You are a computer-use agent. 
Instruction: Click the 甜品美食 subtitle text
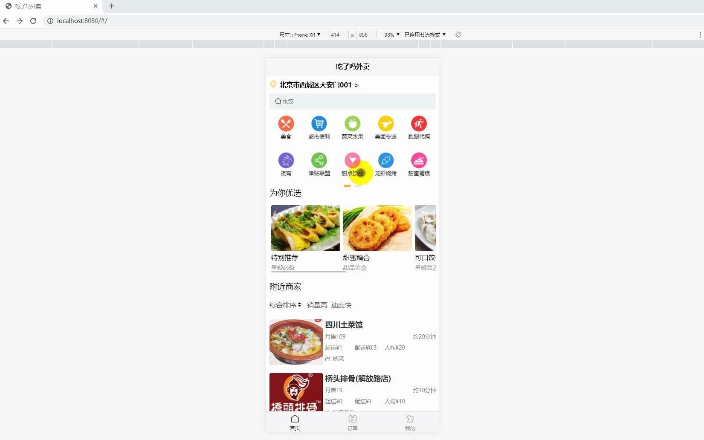(355, 268)
